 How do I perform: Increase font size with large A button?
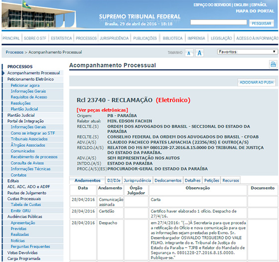[x=199, y=53]
